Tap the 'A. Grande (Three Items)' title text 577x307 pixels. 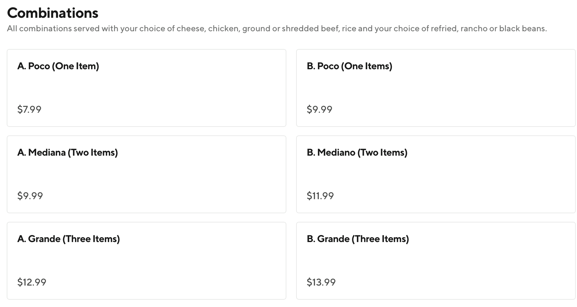(x=69, y=239)
